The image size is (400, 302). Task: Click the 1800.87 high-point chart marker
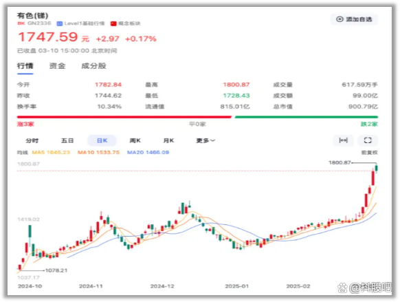point(340,162)
